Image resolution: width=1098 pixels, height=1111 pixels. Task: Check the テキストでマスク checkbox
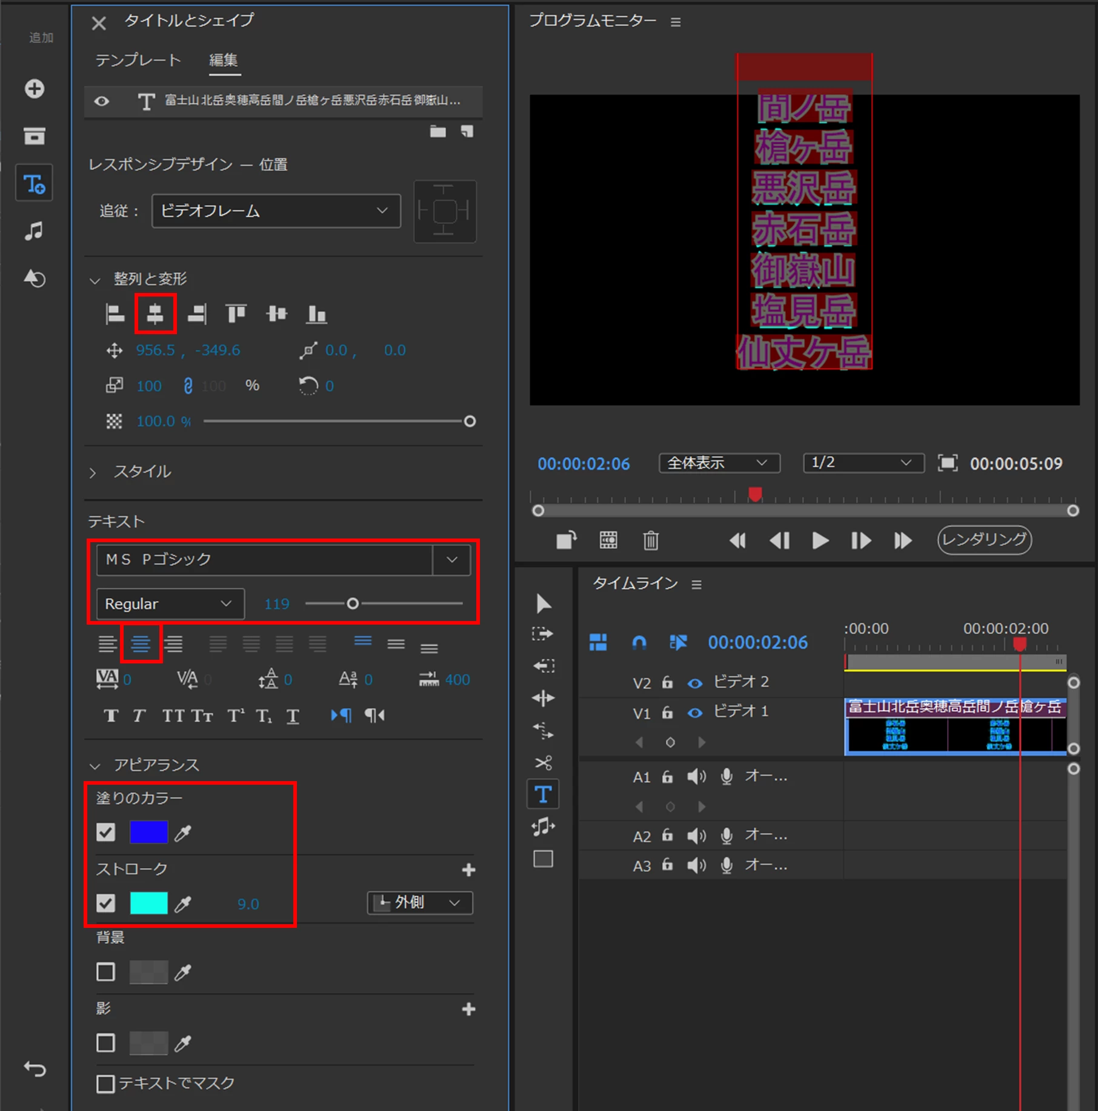click(106, 1084)
